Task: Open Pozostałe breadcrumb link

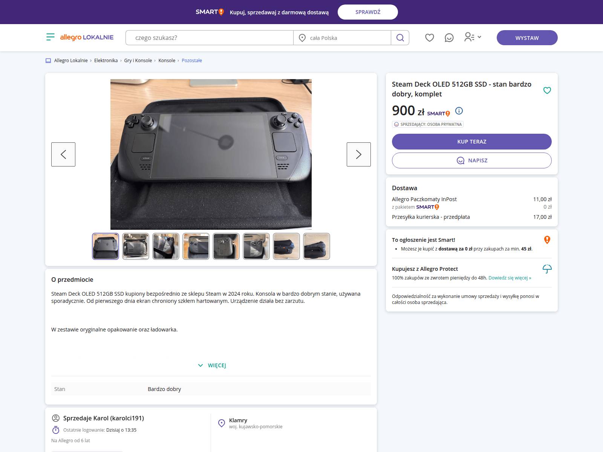Action: [x=192, y=61]
